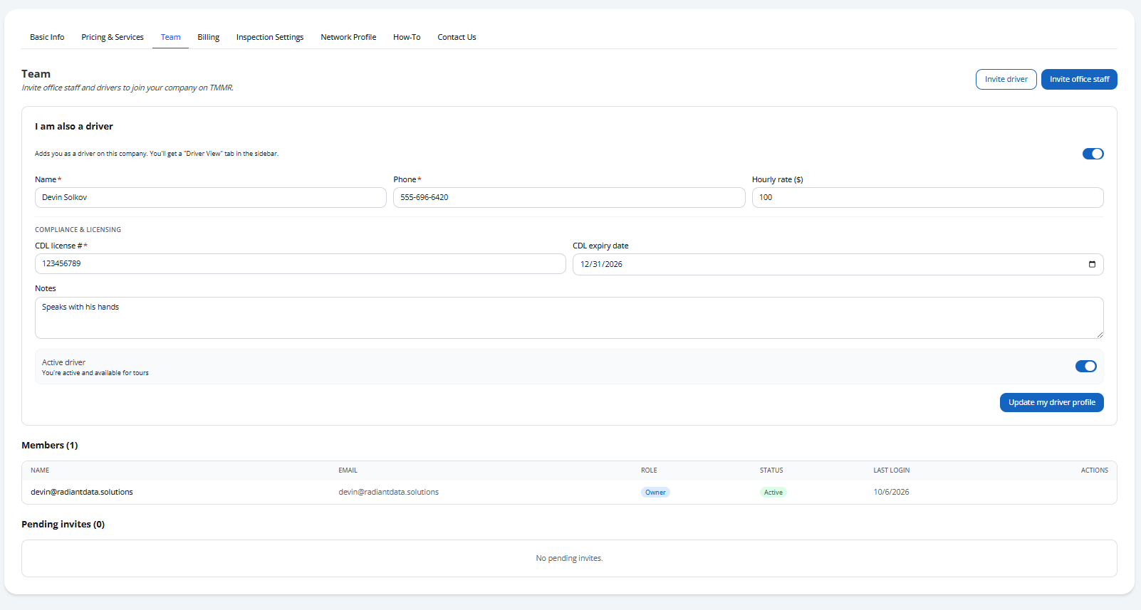Screen dimensions: 1141x610
Task: Click the EMAIL column header
Action: coord(348,470)
